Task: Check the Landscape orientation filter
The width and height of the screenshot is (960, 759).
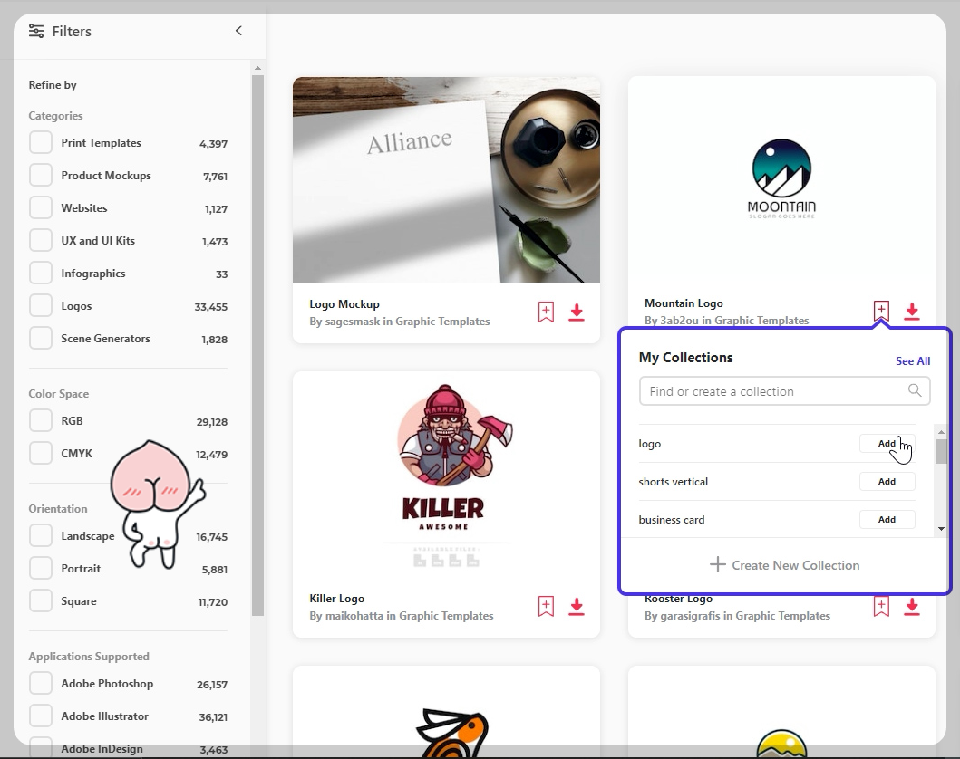Action: click(x=41, y=536)
